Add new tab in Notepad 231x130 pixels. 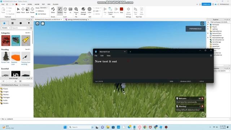pos(130,52)
